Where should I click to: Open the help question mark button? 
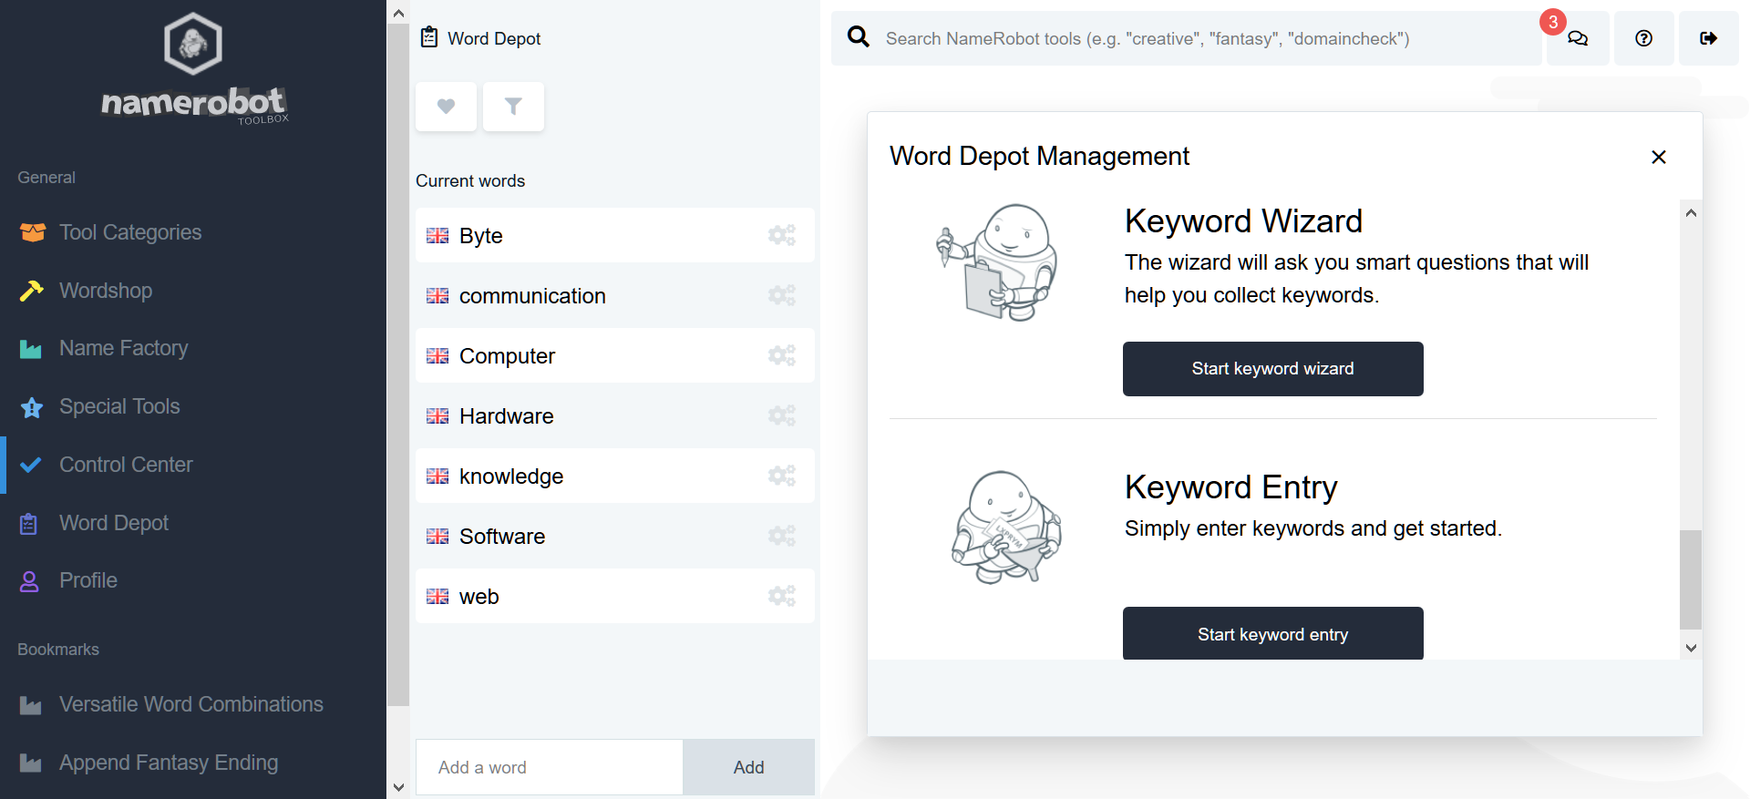[1643, 38]
